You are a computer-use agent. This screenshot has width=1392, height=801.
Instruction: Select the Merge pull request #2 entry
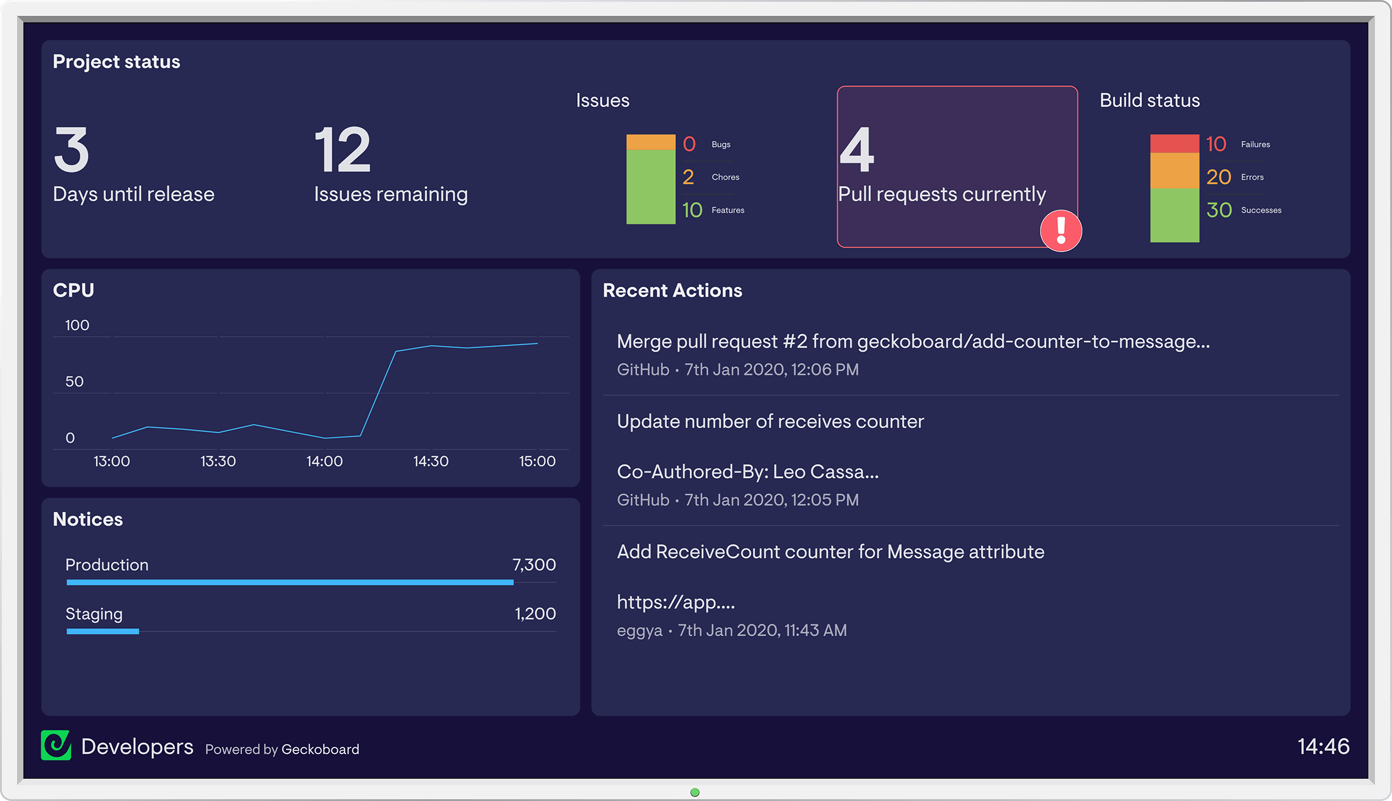913,342
